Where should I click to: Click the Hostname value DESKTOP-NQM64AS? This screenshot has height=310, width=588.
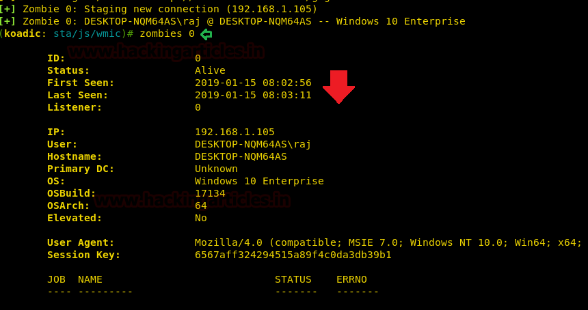click(241, 156)
